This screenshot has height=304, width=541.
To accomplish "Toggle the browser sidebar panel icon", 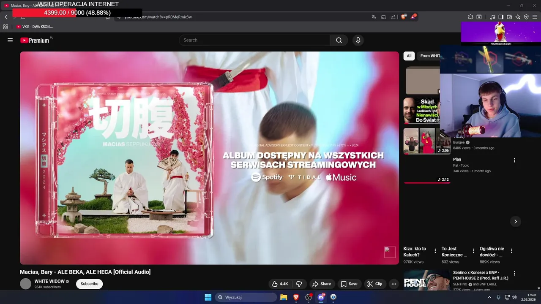I will pos(501,17).
